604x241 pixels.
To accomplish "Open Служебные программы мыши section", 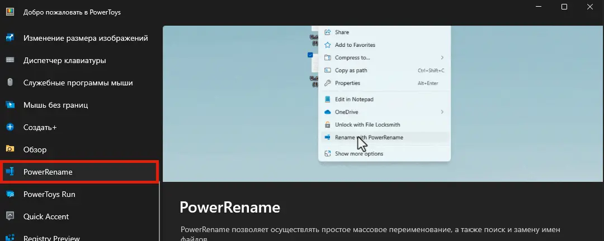I will (78, 83).
